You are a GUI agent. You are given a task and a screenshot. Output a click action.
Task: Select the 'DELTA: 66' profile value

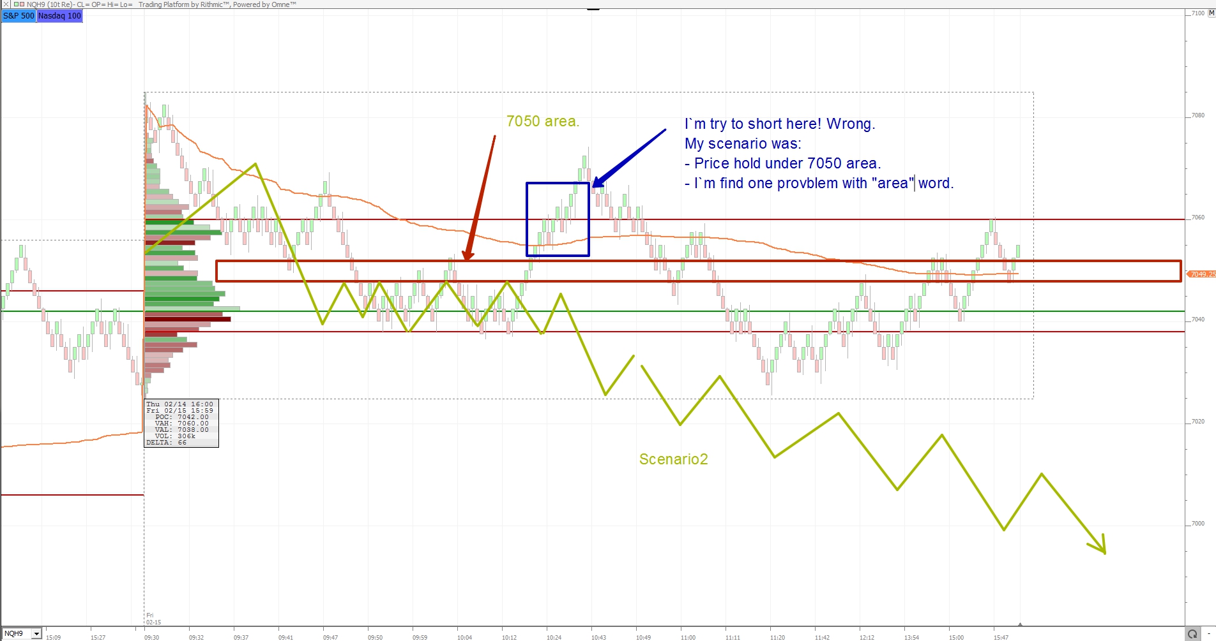167,443
